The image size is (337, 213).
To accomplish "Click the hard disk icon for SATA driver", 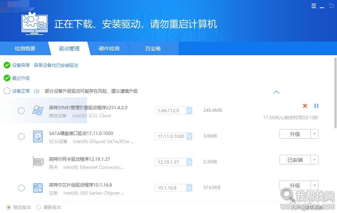I will (38, 136).
